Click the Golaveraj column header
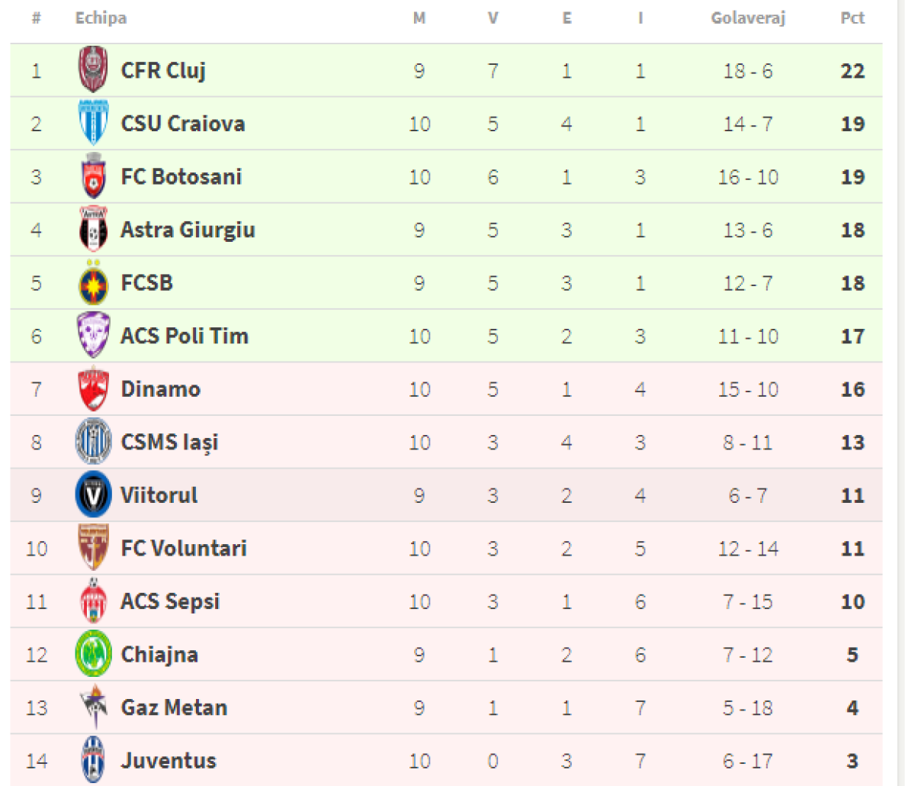The height and width of the screenshot is (786, 915). pyautogui.click(x=747, y=18)
